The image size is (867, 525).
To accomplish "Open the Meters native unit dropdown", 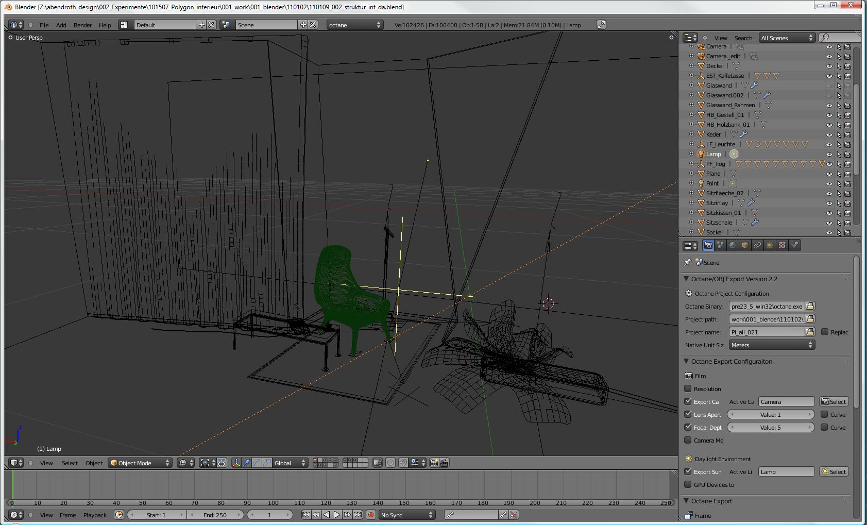I will point(771,345).
